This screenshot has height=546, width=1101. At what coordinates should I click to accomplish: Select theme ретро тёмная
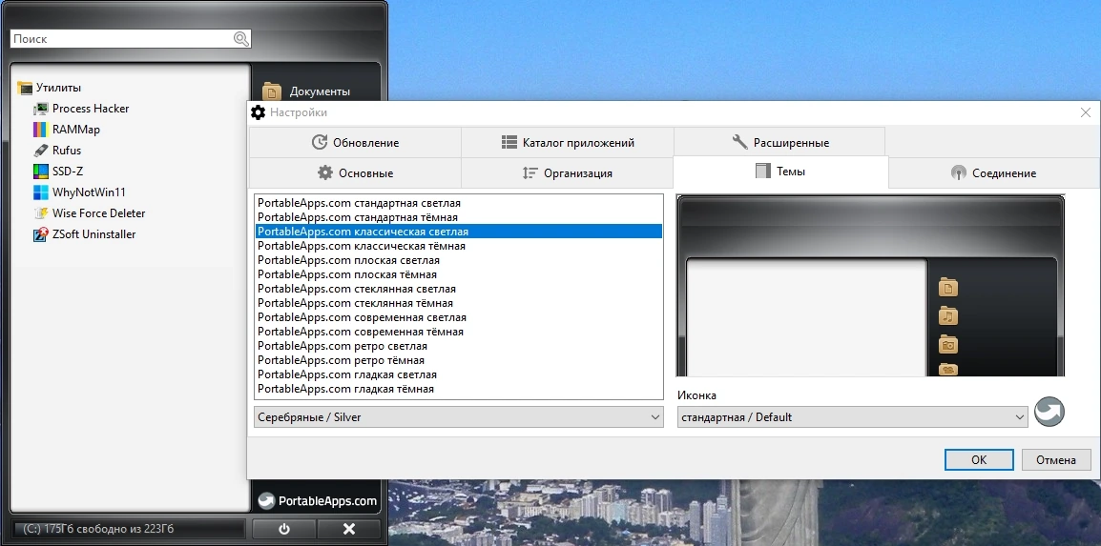(459, 360)
